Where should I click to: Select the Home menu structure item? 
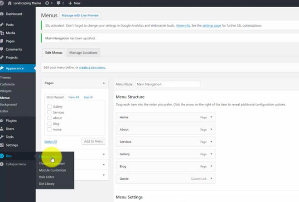[x=165, y=117]
